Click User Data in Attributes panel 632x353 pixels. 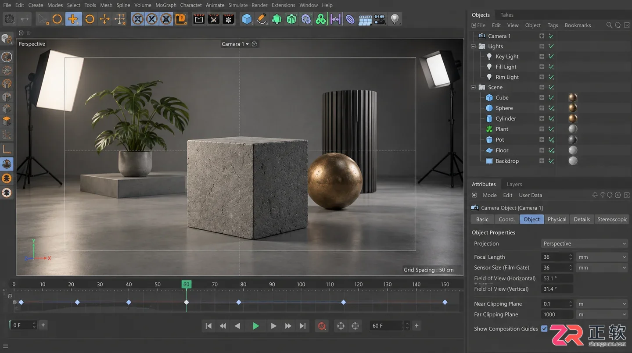pos(530,195)
